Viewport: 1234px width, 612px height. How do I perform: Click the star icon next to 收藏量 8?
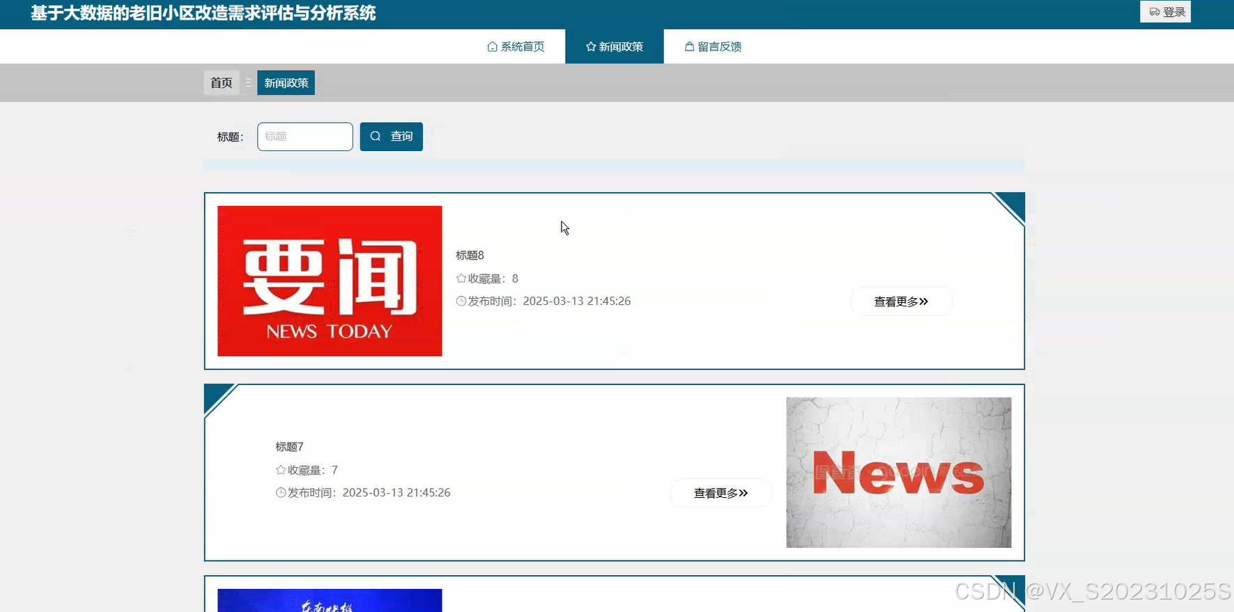pos(461,278)
